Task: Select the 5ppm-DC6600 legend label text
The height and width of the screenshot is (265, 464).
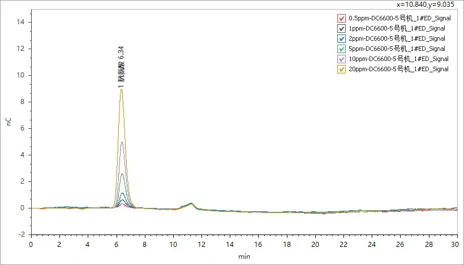Action: point(397,49)
